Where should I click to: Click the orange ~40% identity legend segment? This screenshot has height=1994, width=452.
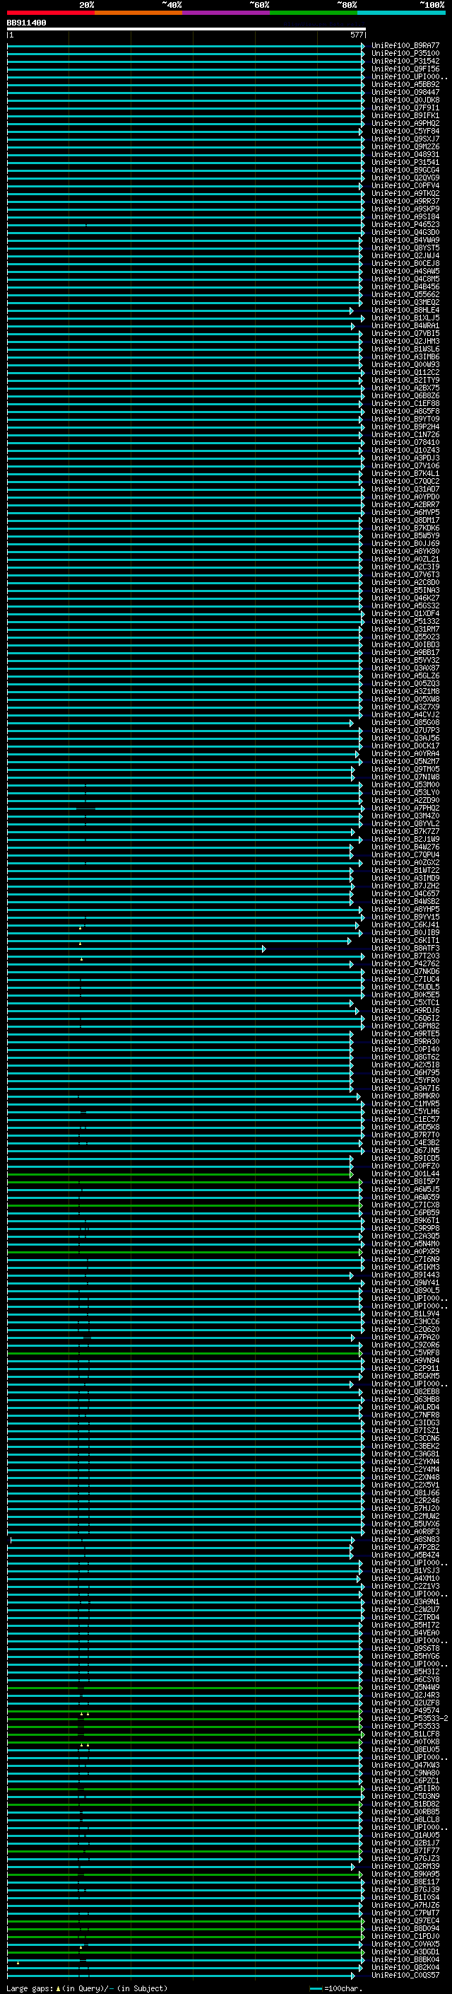[x=138, y=13]
